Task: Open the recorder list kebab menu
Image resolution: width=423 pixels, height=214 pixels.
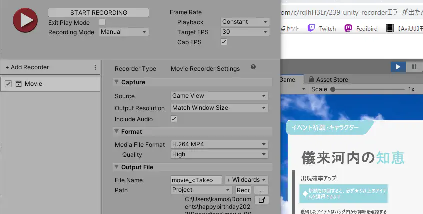Action: click(95, 67)
